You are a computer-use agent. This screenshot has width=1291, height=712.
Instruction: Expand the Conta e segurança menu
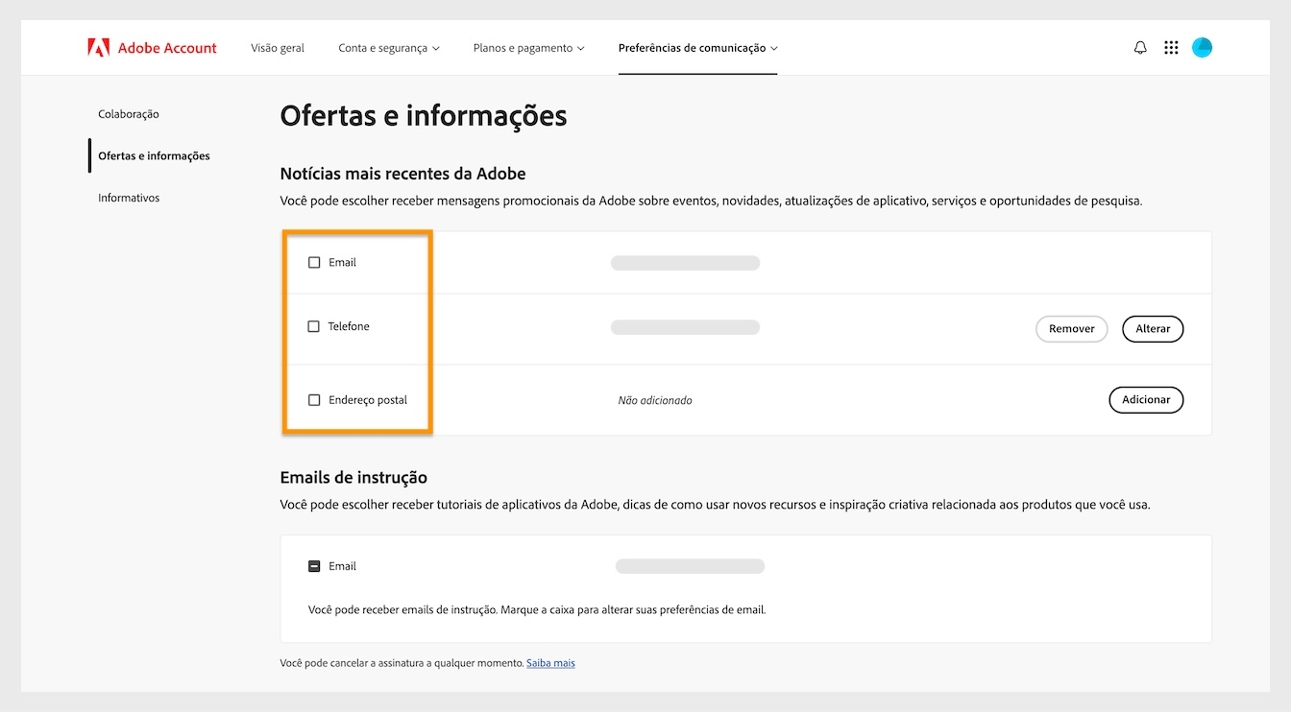pos(389,46)
